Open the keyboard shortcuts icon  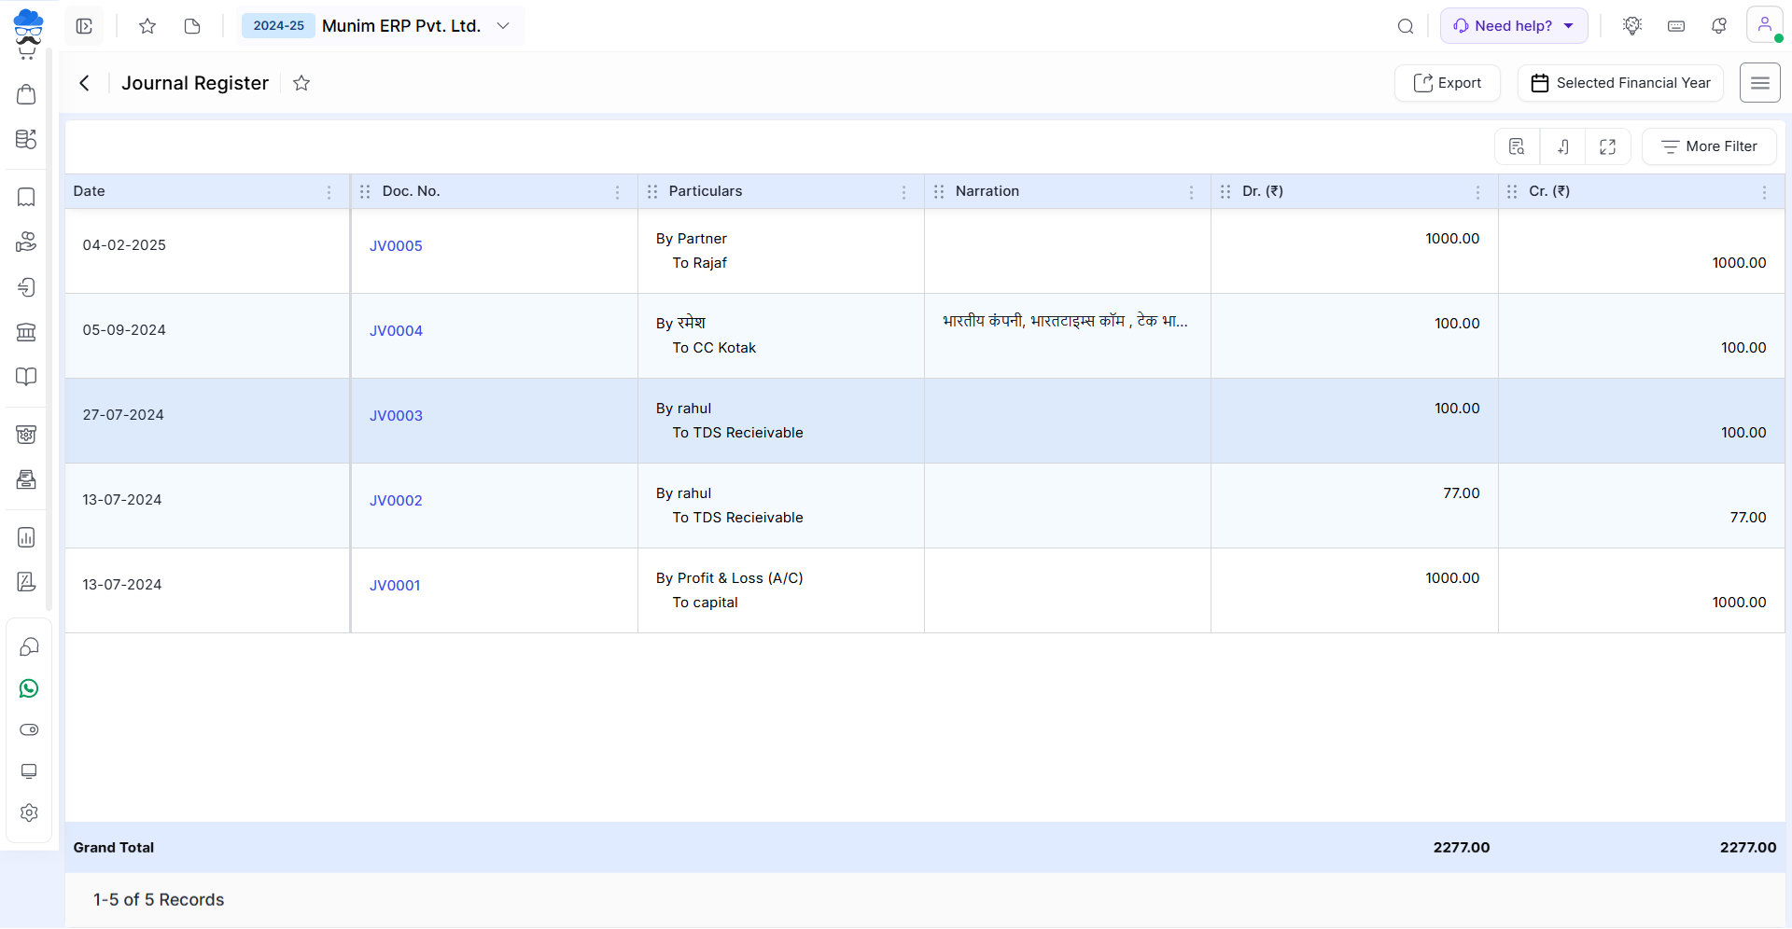[x=1676, y=26]
